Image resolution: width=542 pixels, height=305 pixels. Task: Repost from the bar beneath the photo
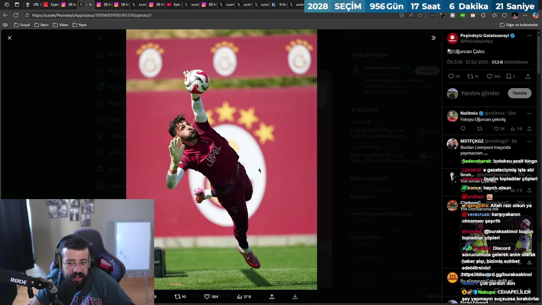[x=180, y=297]
